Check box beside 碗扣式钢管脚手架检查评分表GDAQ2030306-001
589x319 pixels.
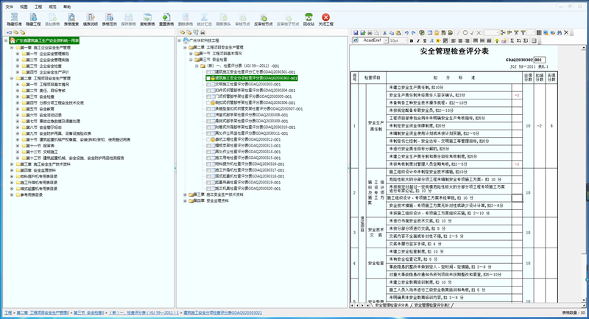point(208,102)
